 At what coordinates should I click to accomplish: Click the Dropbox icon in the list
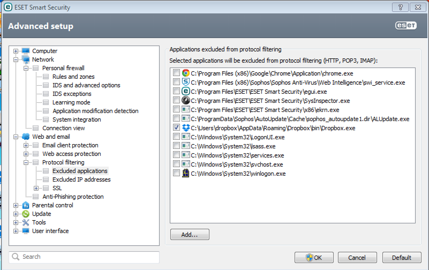pyautogui.click(x=185, y=128)
